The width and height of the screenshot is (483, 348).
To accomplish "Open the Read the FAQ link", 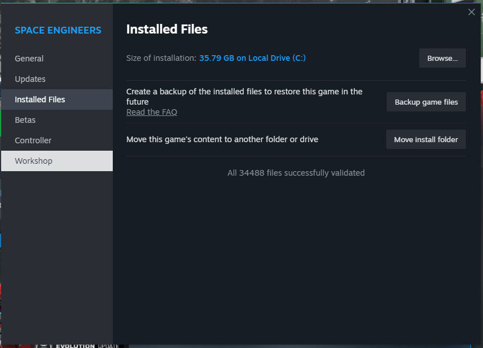I will point(152,112).
